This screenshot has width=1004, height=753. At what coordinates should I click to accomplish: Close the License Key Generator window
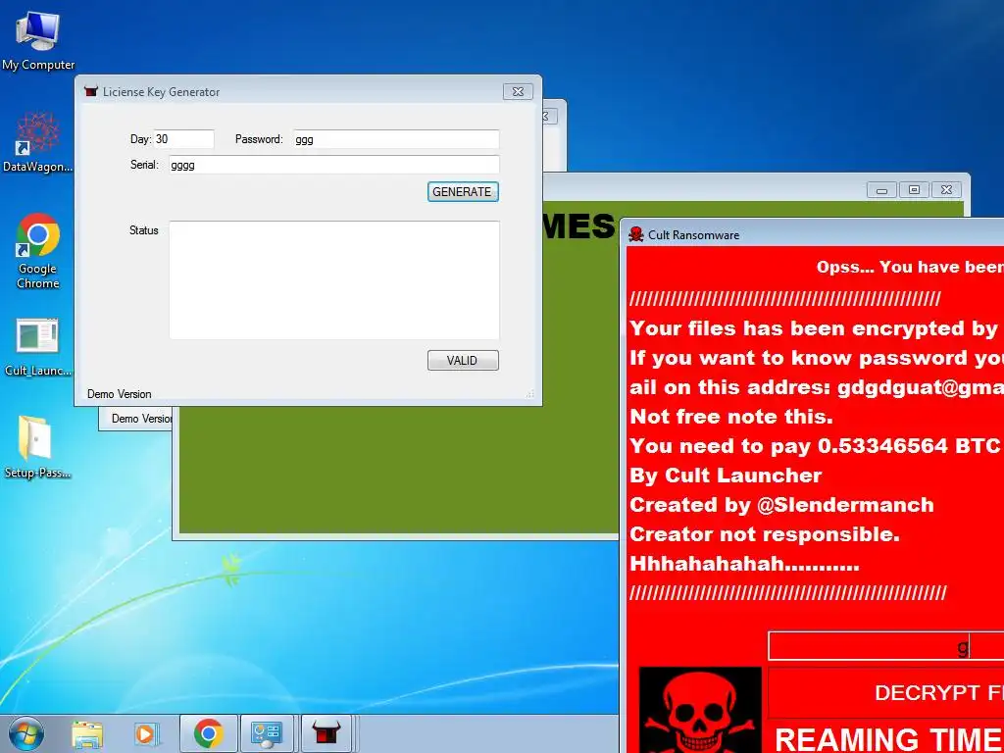(518, 91)
